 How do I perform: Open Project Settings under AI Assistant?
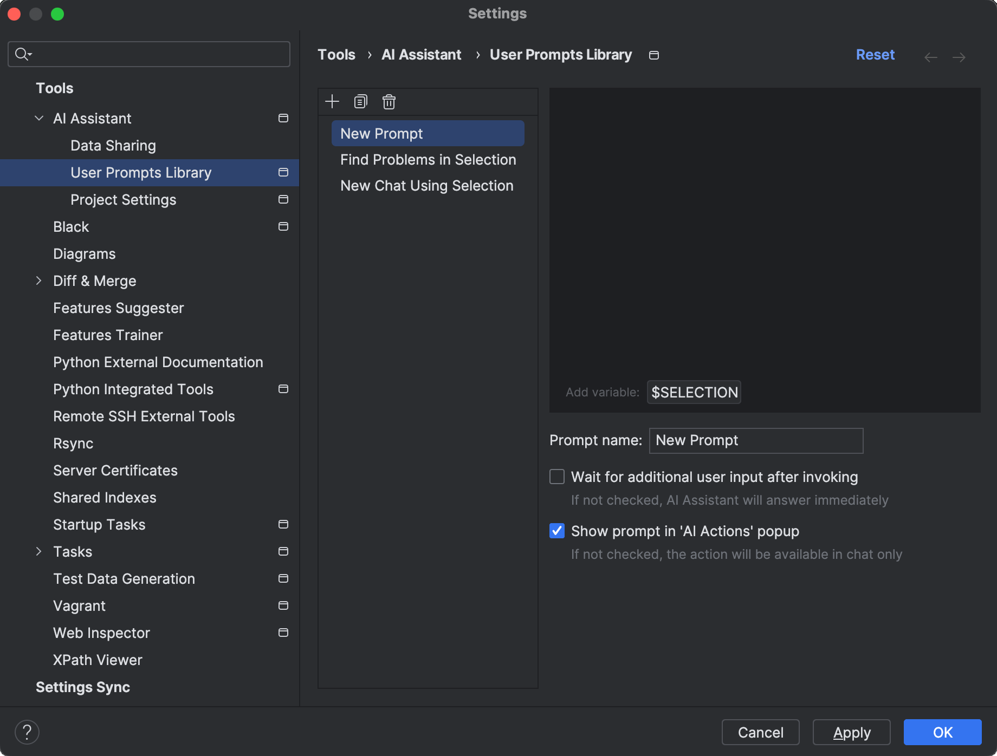(x=124, y=199)
